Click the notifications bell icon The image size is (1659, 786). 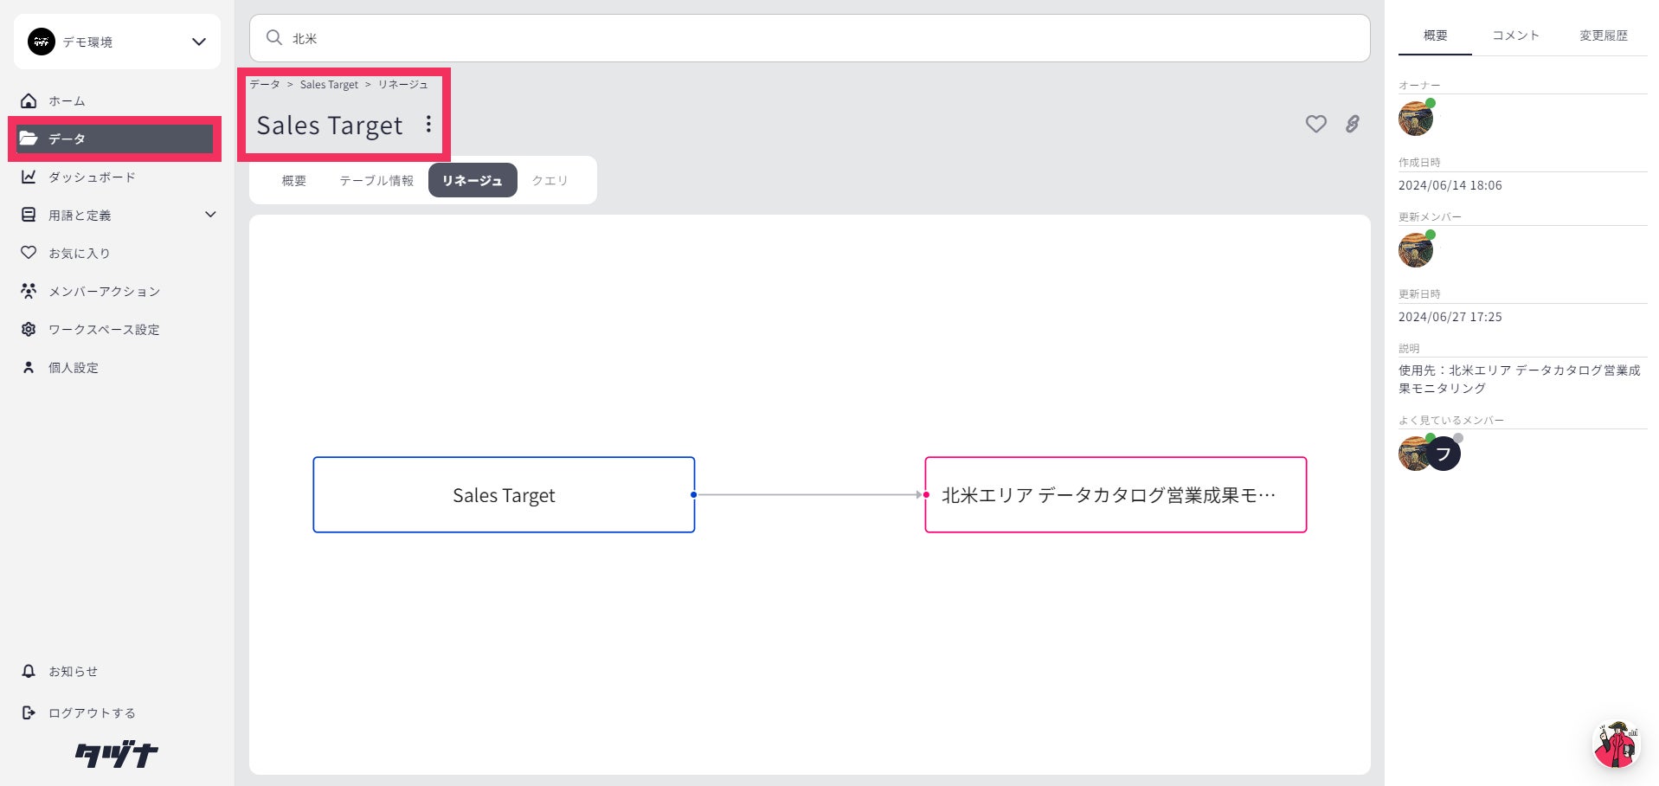click(29, 672)
